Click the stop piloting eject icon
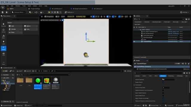The image size is (191, 107). (60, 20)
